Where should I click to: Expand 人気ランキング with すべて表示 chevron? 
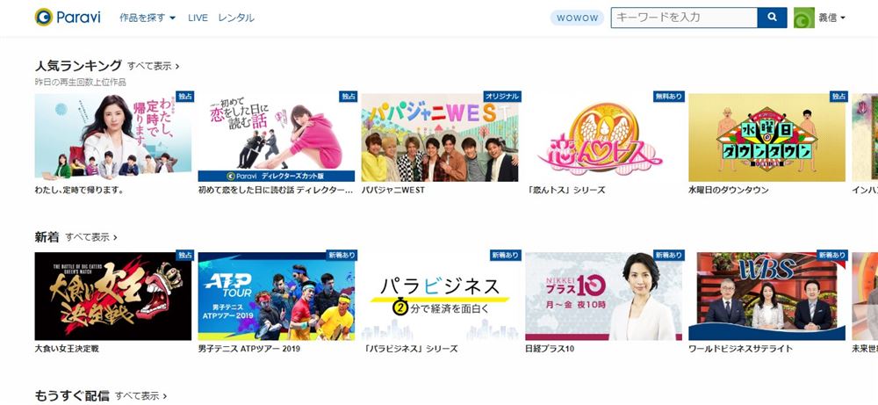(x=153, y=66)
